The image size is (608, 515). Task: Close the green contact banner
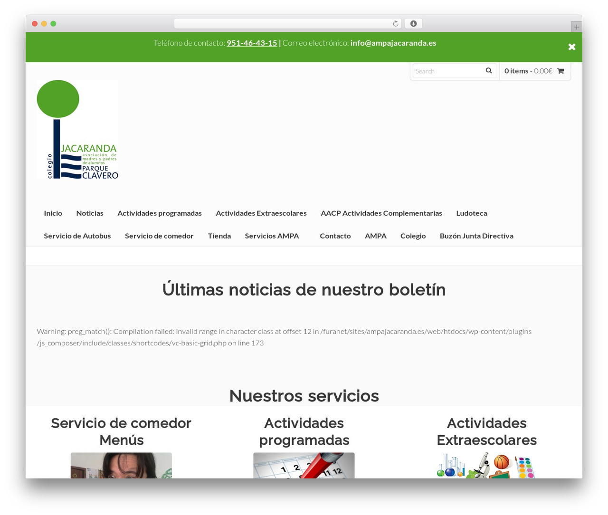pyautogui.click(x=572, y=47)
